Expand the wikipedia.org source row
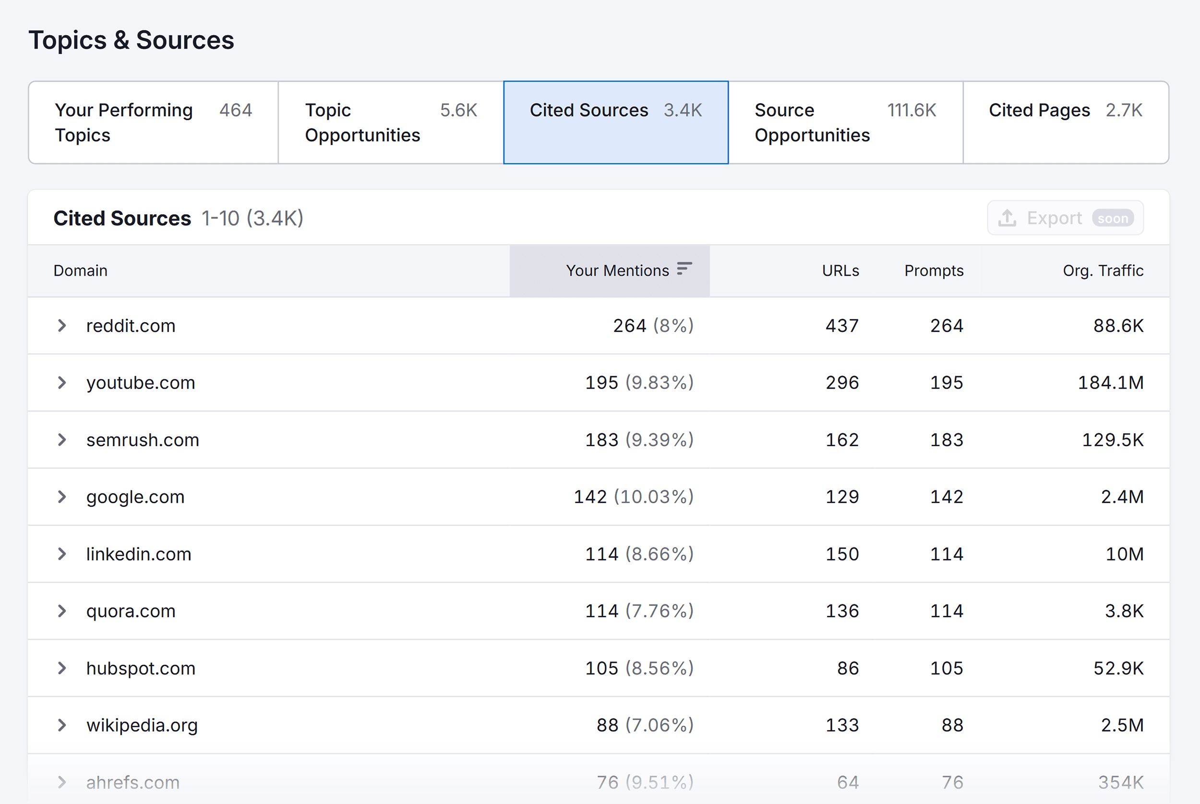Screen dimensions: 1200x804 click(x=62, y=725)
